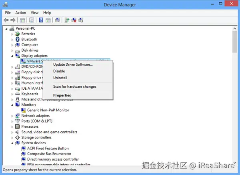Expand the Disk drives node arrow
Screen dimensions: 240x175
click(x=12, y=50)
